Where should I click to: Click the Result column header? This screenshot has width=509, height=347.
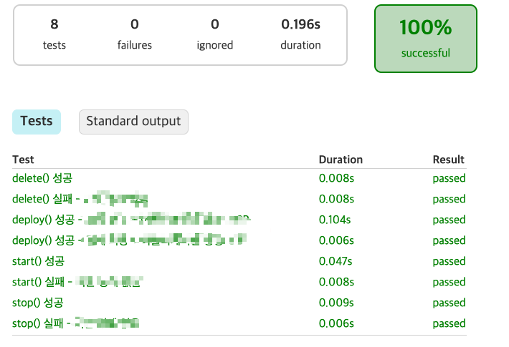click(449, 160)
